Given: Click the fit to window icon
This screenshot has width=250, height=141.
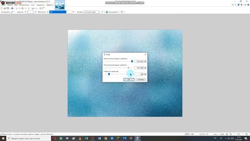Looking at the screenshot, I should tap(227, 134).
